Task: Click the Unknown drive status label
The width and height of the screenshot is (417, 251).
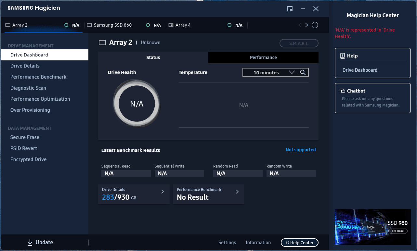Action: point(150,43)
